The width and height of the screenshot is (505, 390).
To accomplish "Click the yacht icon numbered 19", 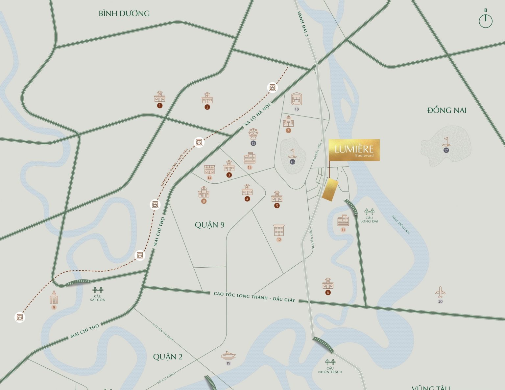I will [228, 356].
